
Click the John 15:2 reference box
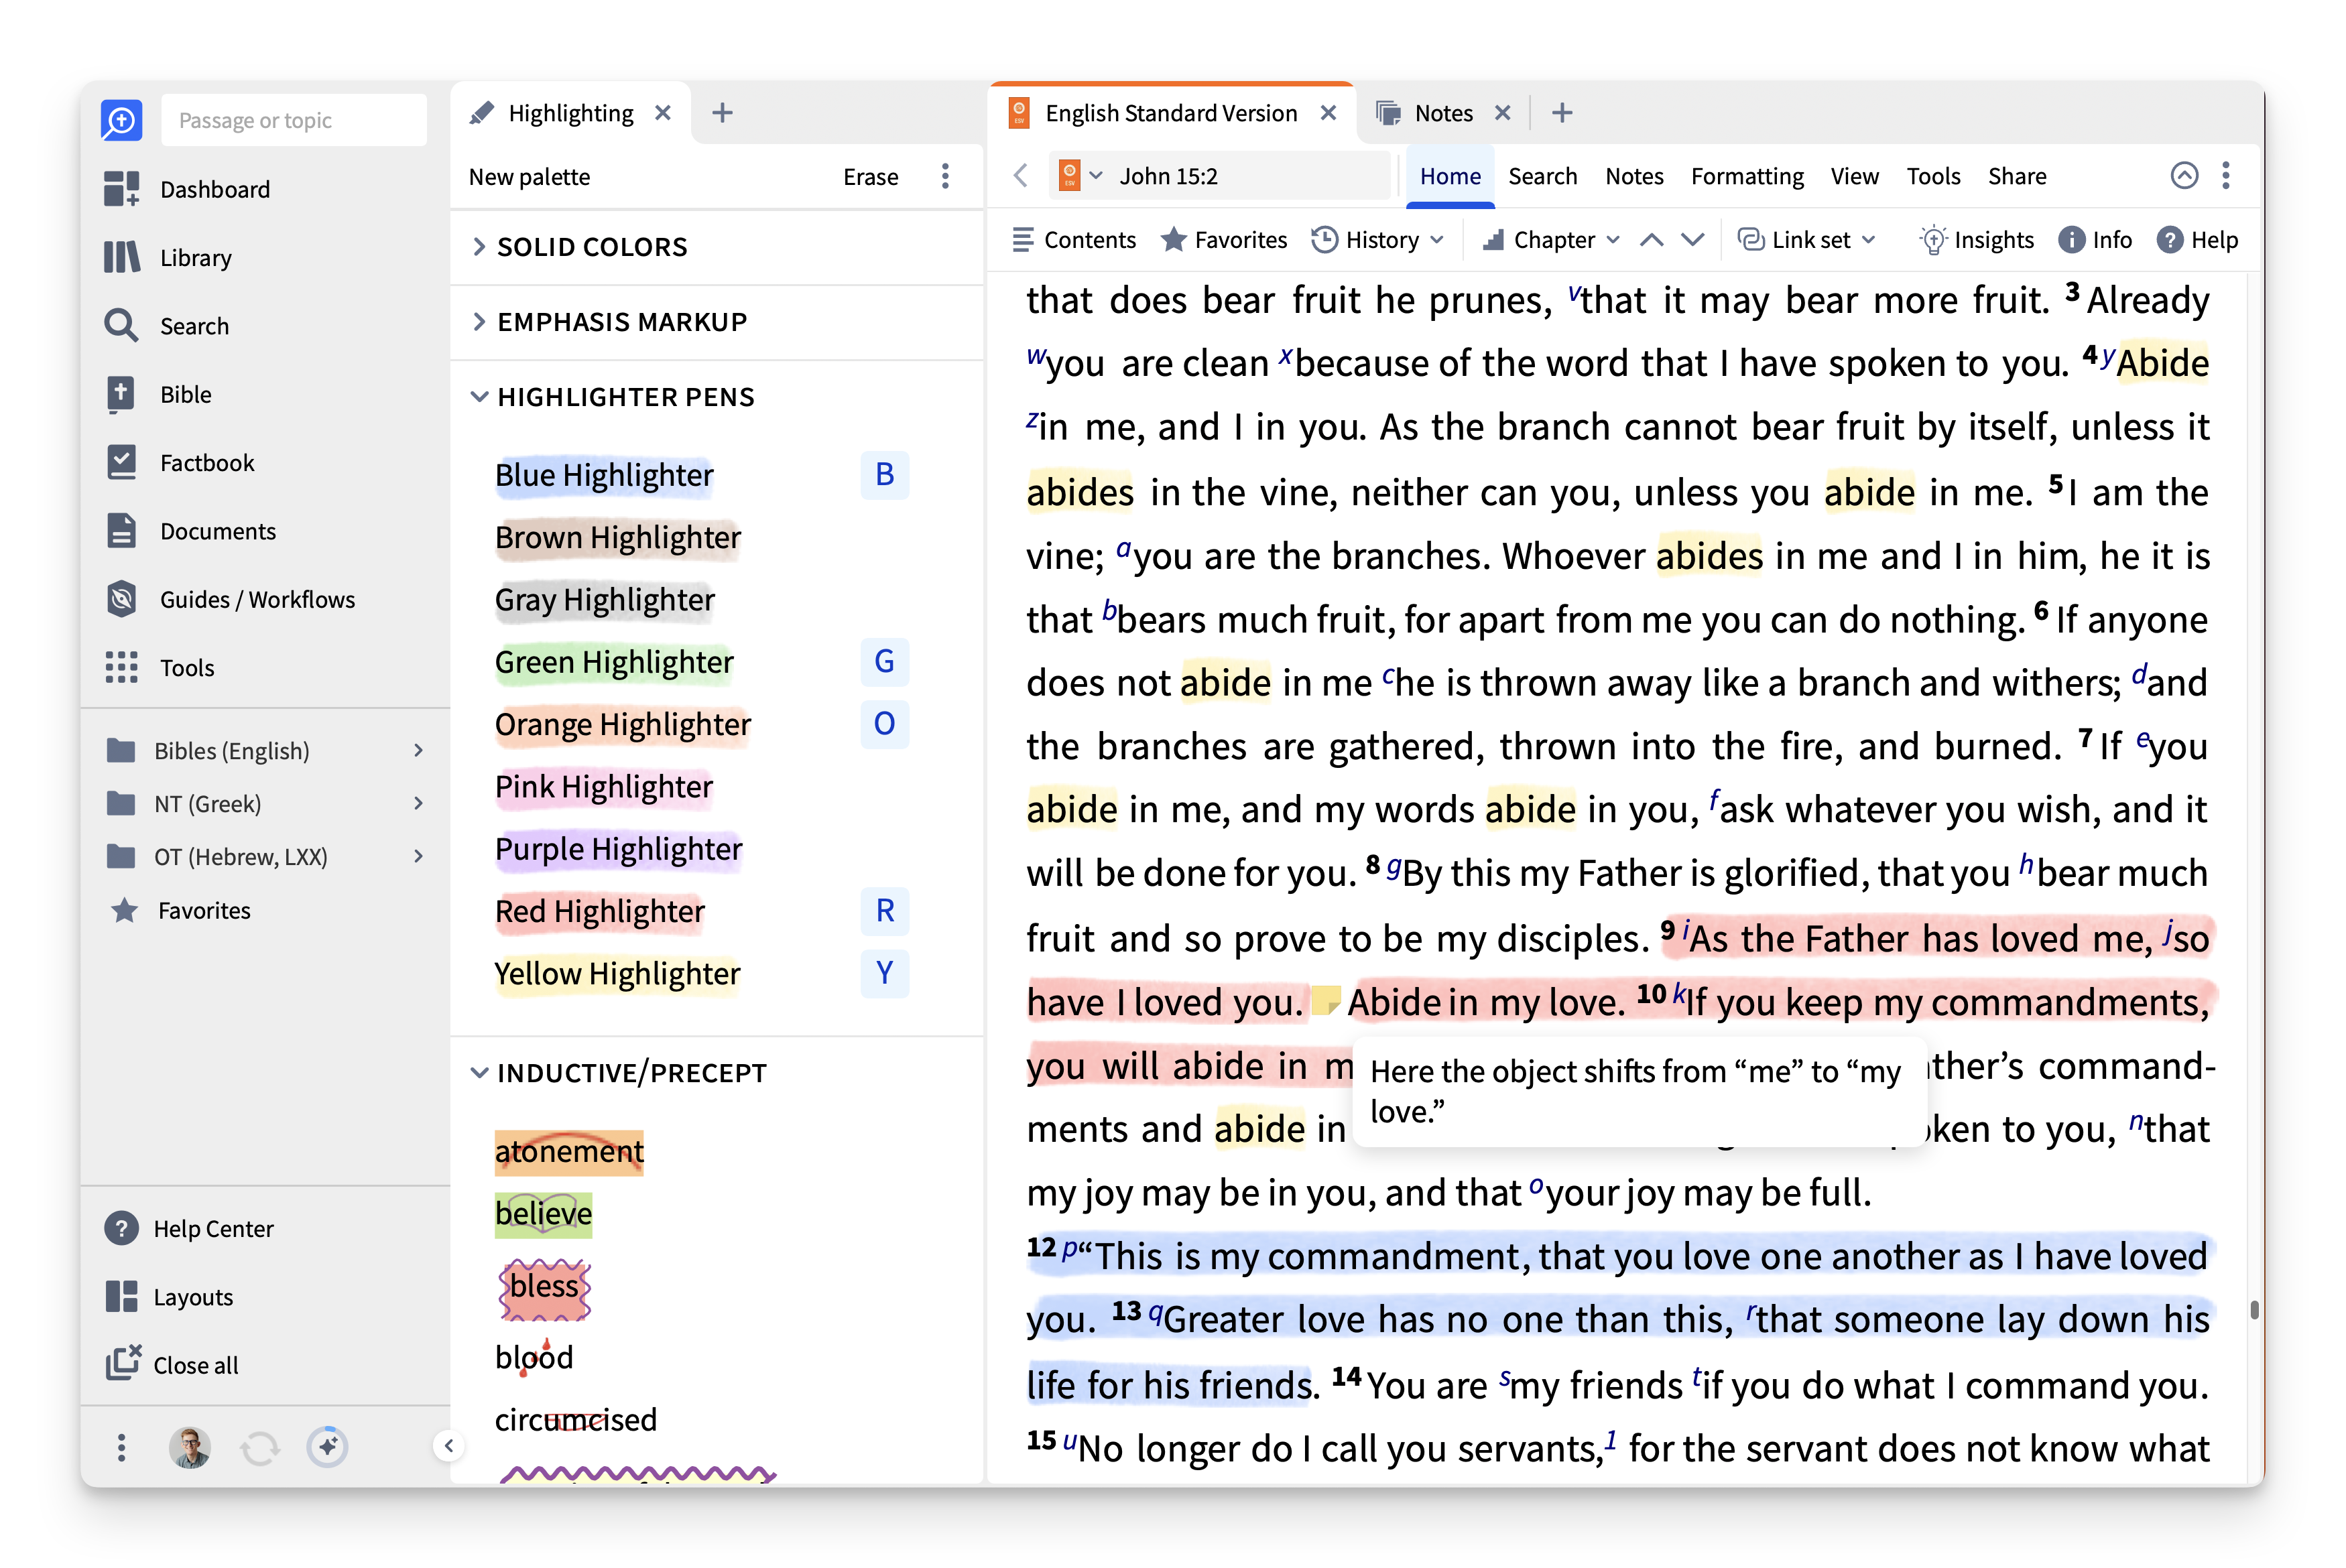[x=1220, y=176]
